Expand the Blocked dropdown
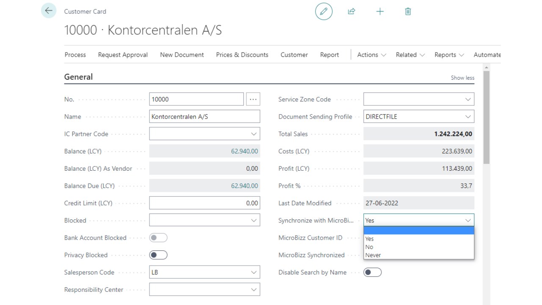This screenshot has height=305, width=542. click(254, 220)
